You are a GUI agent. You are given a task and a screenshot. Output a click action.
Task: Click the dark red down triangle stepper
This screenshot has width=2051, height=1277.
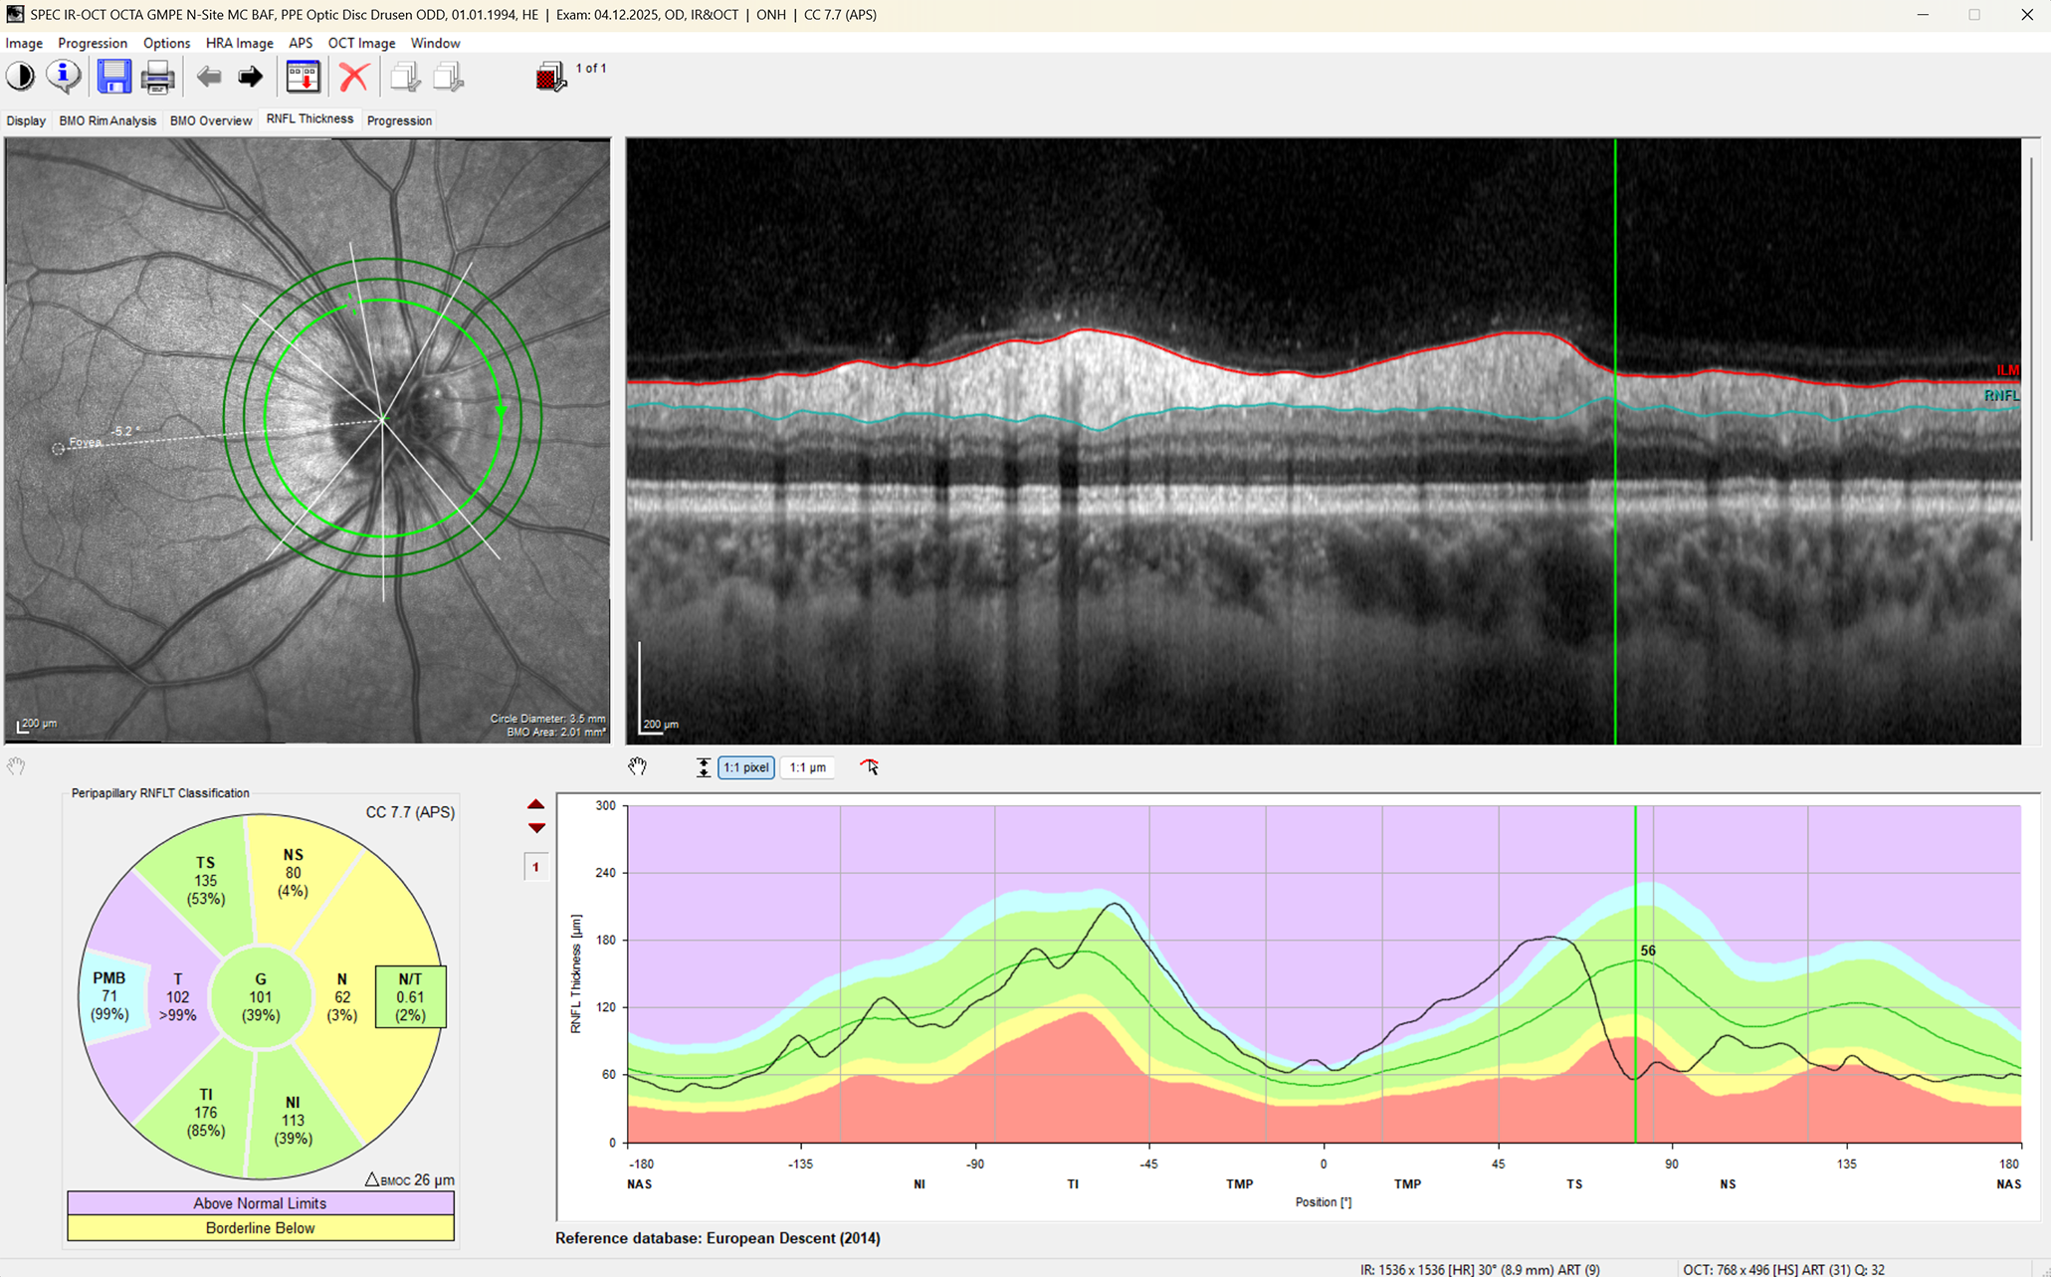click(x=535, y=828)
